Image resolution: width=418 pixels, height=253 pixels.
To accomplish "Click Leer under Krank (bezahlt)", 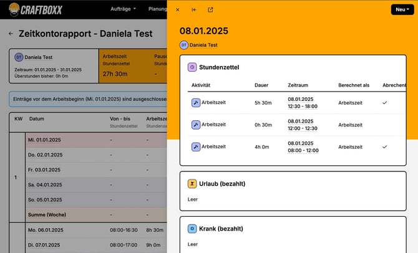I will 193,244.
